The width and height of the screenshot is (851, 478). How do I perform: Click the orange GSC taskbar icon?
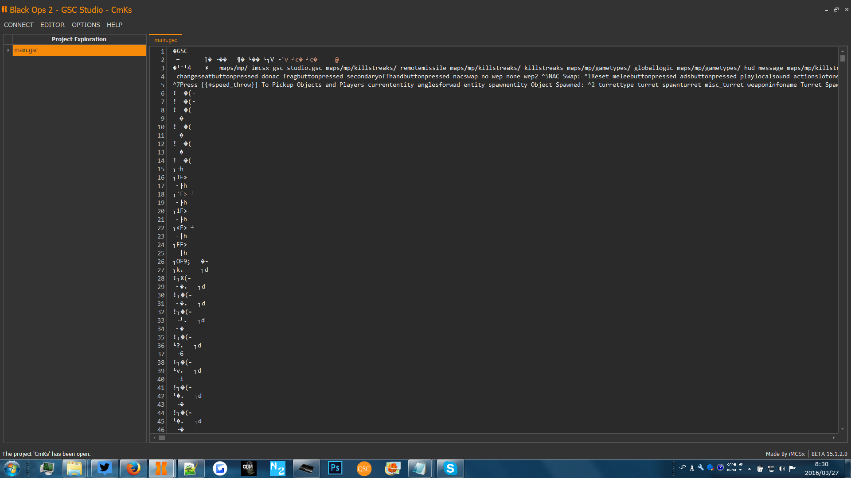(363, 468)
